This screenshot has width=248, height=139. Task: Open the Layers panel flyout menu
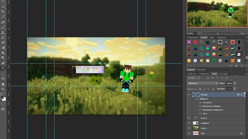pos(246,74)
